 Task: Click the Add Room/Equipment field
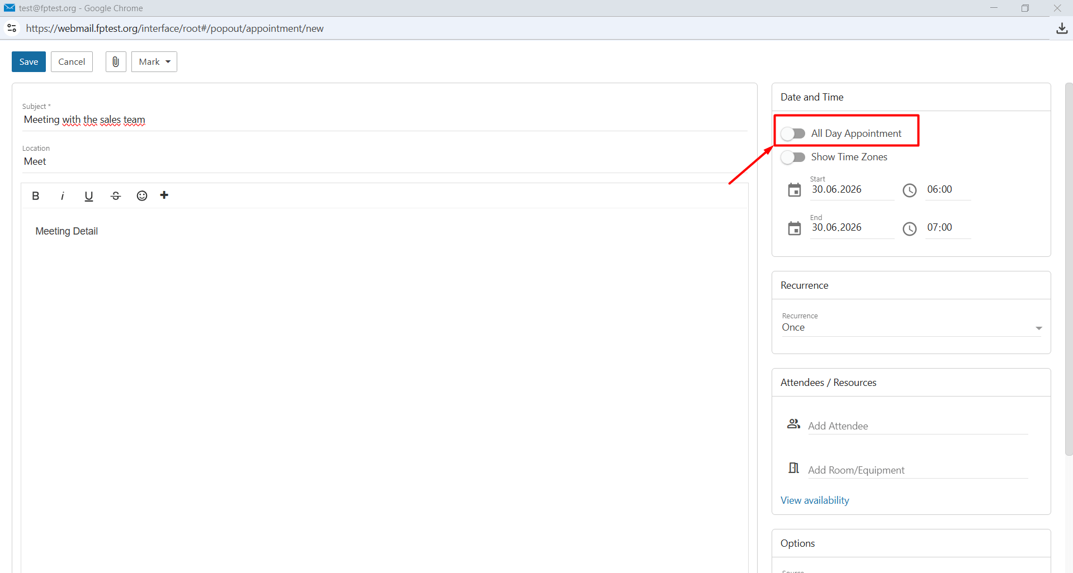pos(918,470)
